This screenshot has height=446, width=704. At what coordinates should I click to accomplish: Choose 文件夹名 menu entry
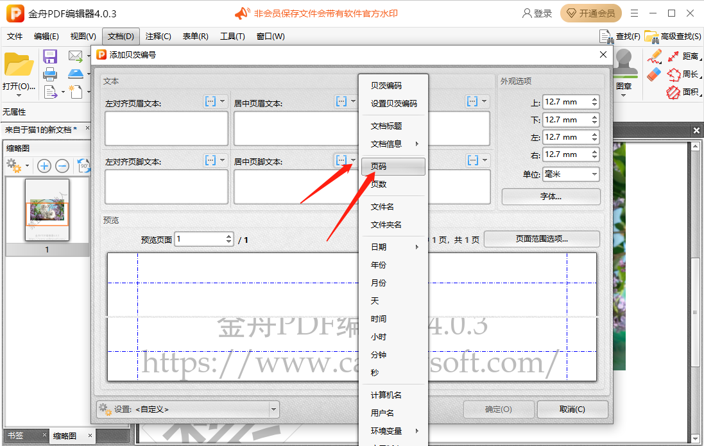tap(394, 224)
